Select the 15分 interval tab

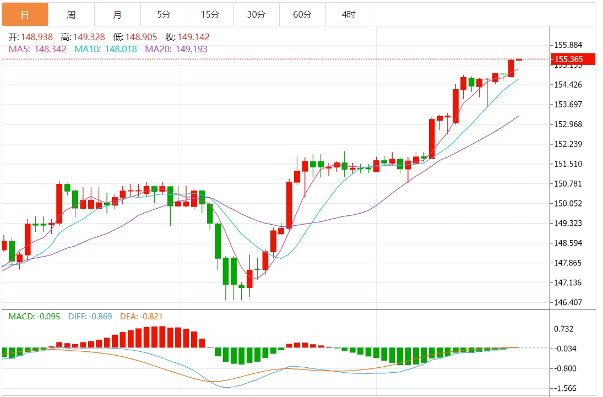[x=210, y=15]
